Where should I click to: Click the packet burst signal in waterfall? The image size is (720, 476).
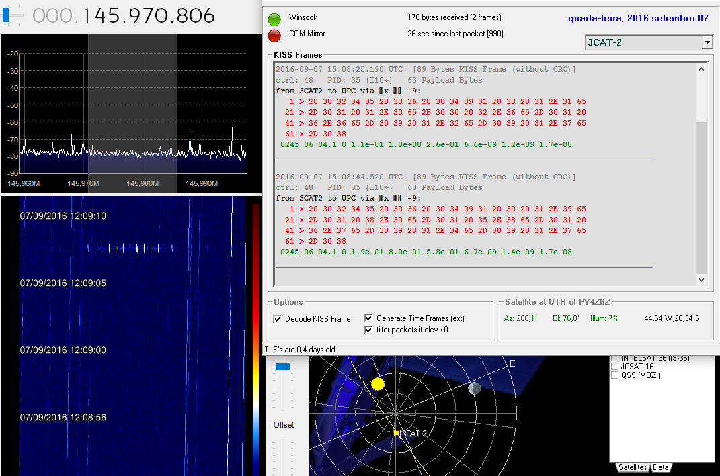(x=130, y=248)
